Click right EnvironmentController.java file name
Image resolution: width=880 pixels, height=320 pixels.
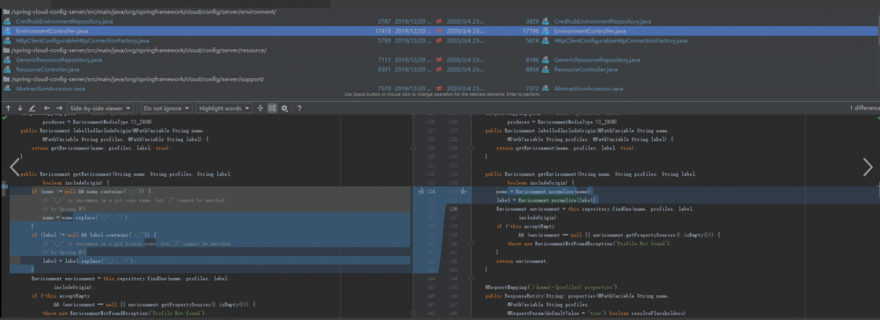point(590,31)
